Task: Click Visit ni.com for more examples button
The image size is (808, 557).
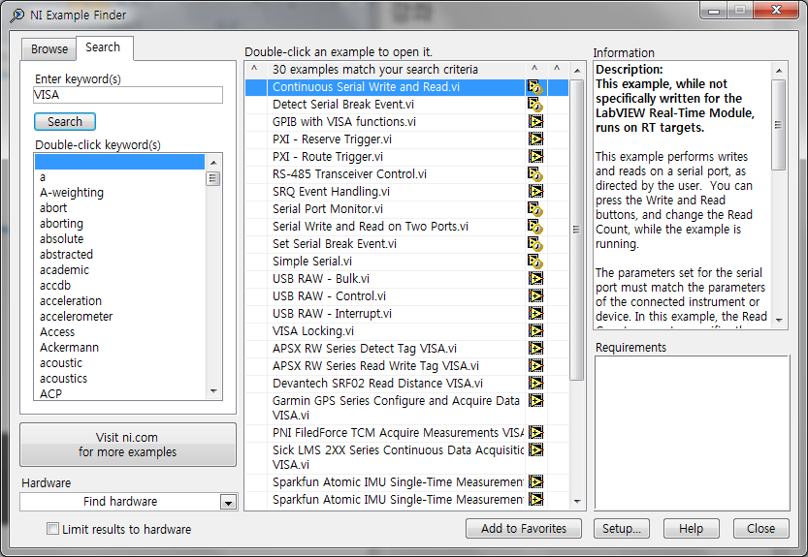Action: pos(128,445)
